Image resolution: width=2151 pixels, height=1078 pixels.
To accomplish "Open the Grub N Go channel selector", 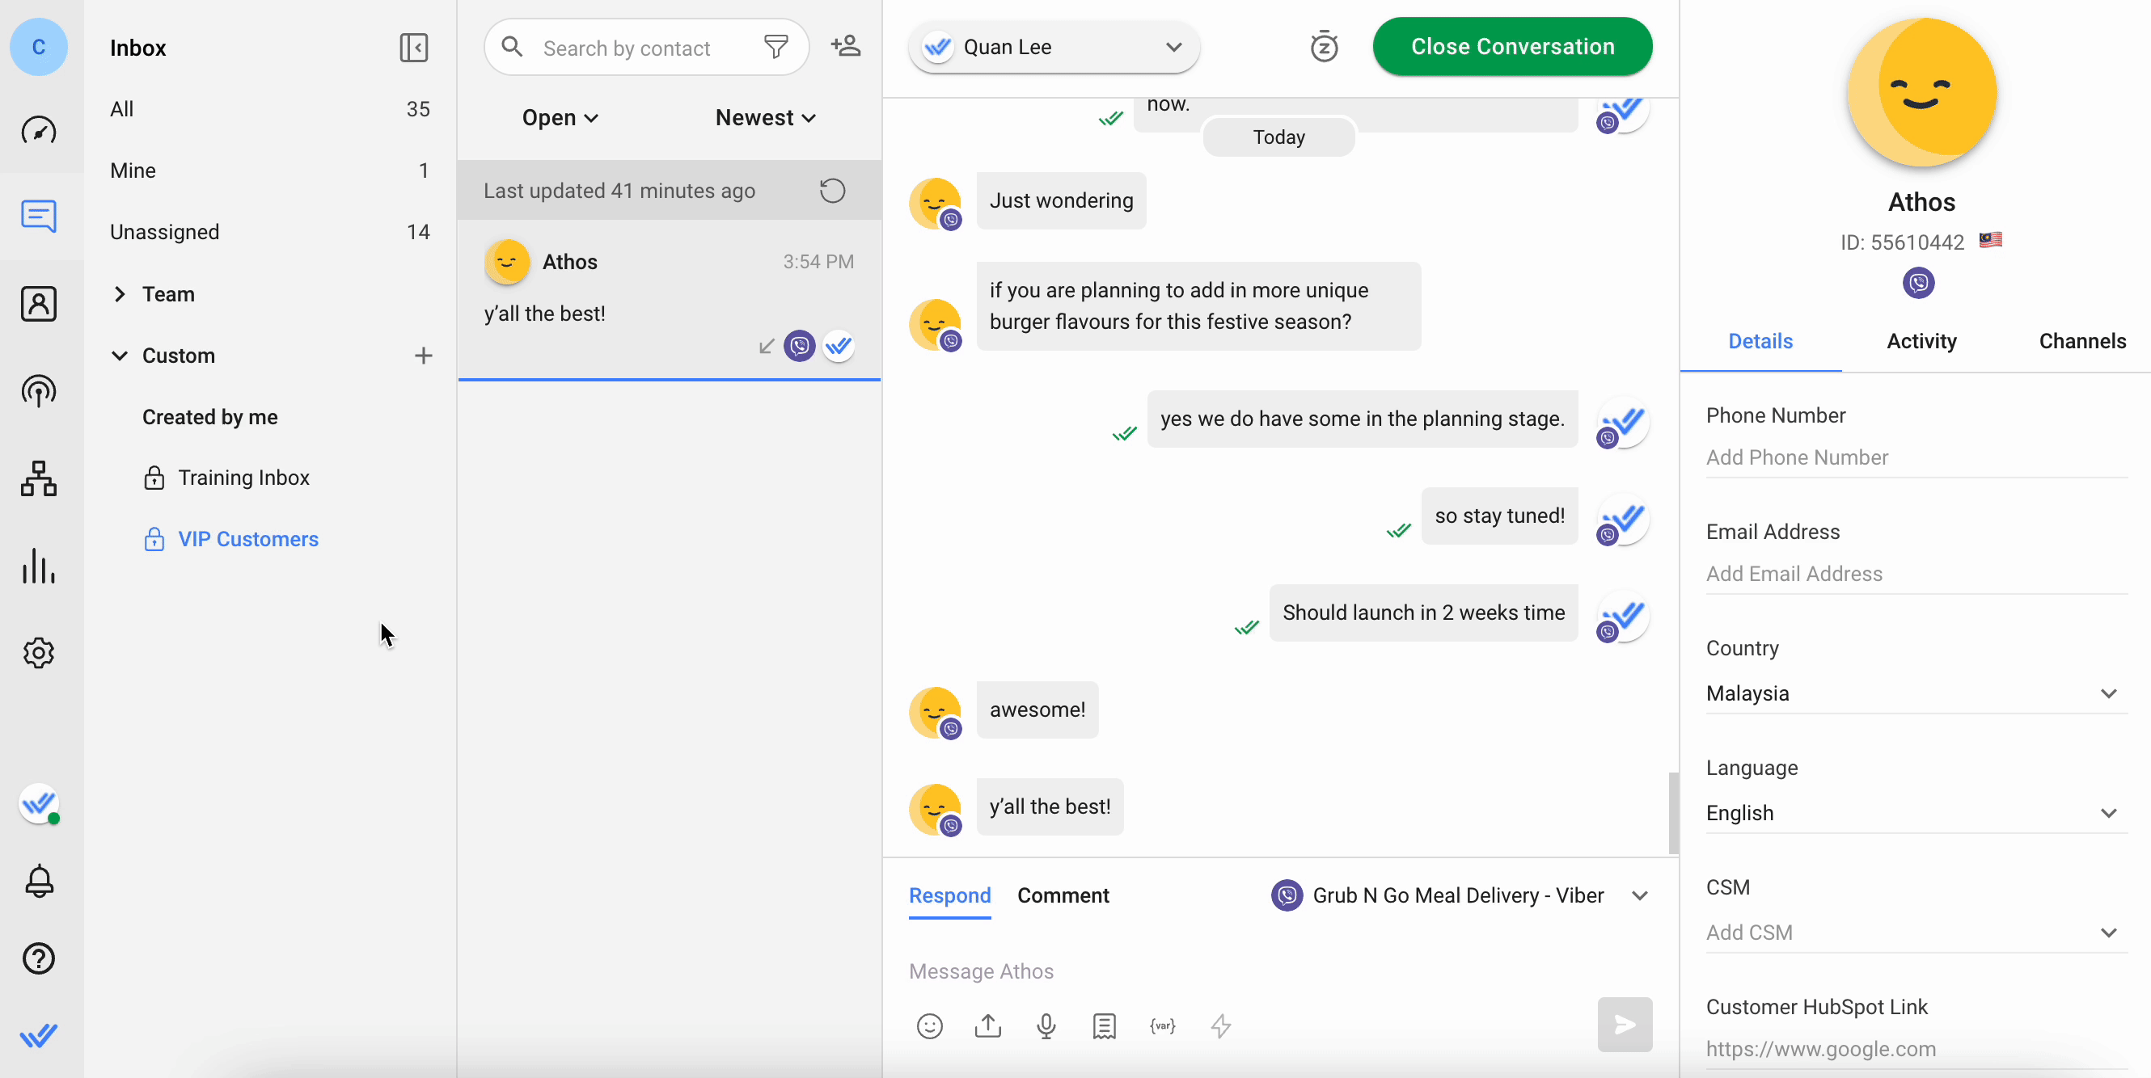I will click(1460, 895).
